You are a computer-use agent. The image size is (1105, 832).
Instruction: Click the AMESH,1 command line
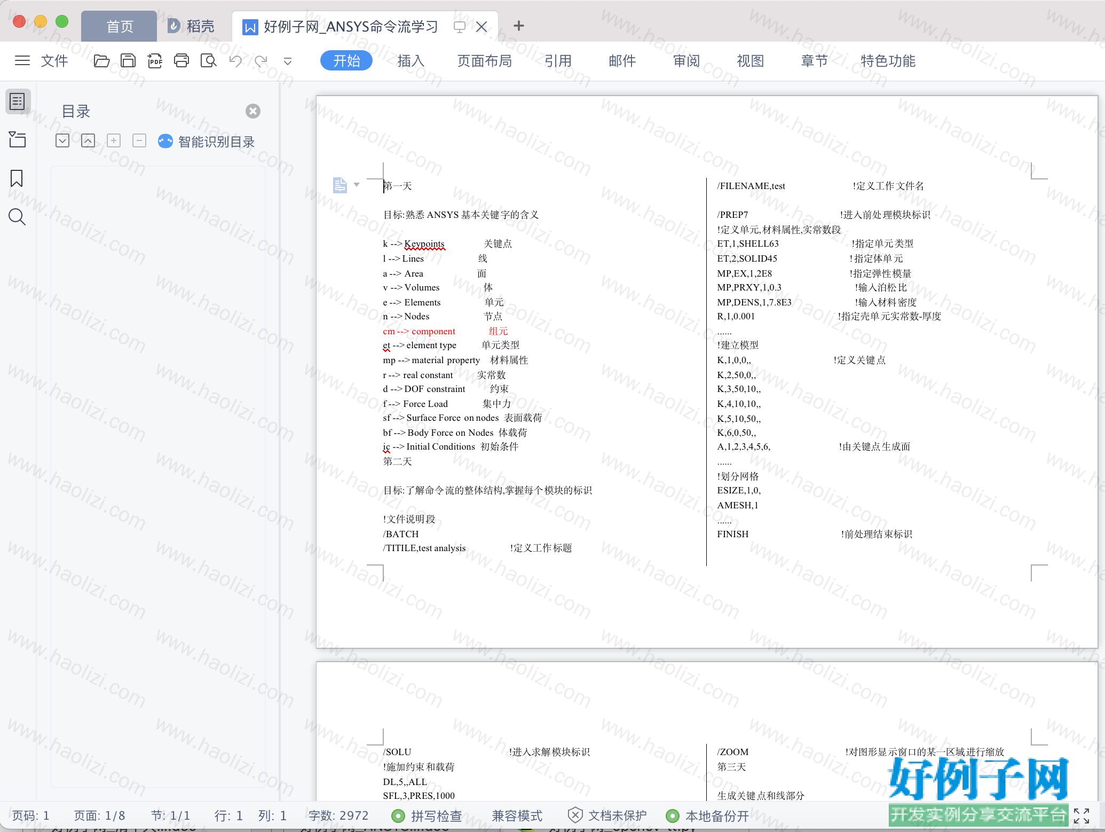click(x=738, y=505)
